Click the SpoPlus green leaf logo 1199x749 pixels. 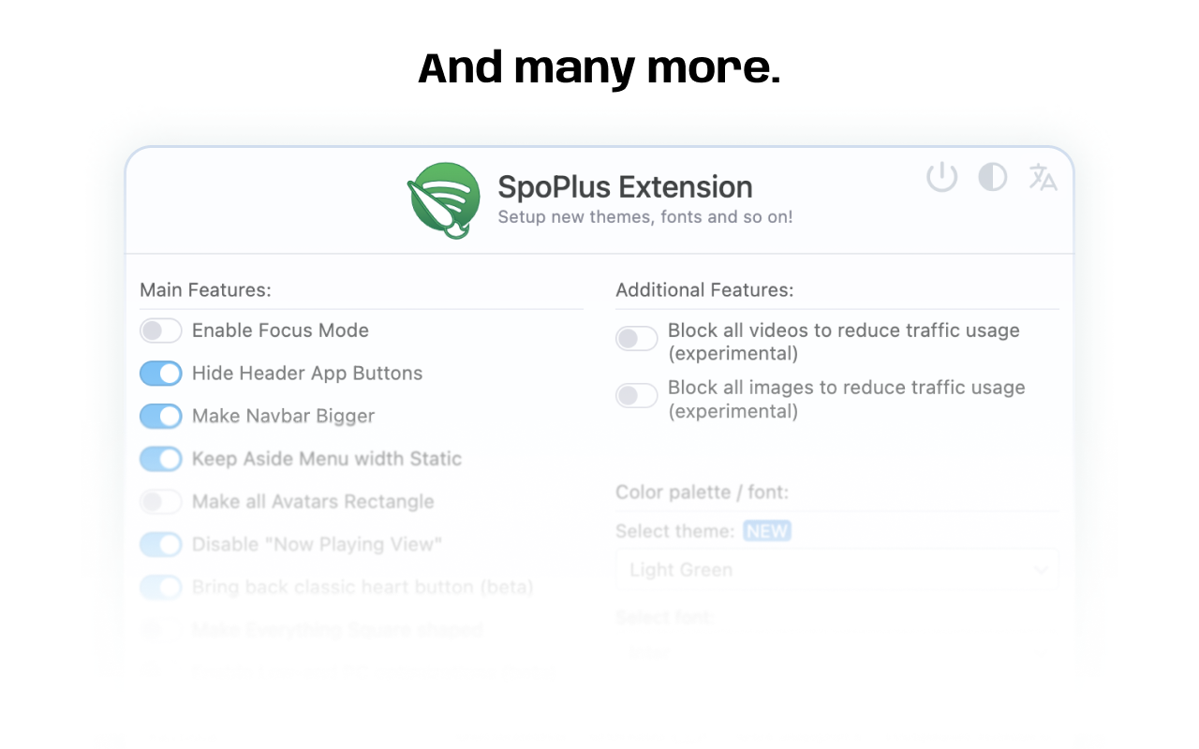tap(443, 199)
